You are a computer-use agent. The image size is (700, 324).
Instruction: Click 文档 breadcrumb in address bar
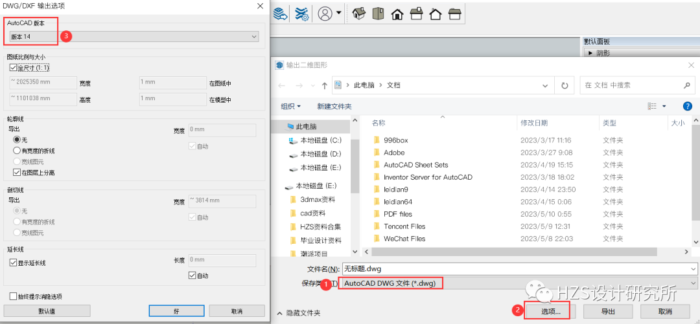(393, 85)
